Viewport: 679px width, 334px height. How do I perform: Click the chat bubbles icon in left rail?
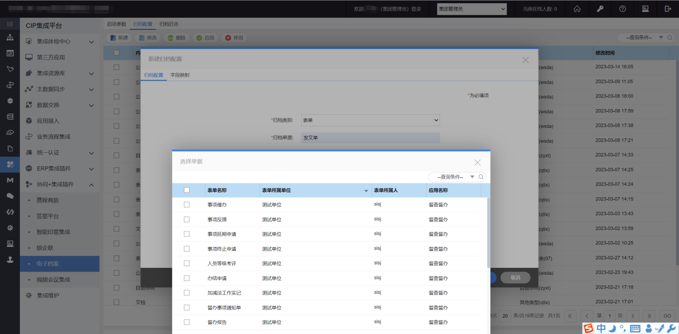coord(10,196)
